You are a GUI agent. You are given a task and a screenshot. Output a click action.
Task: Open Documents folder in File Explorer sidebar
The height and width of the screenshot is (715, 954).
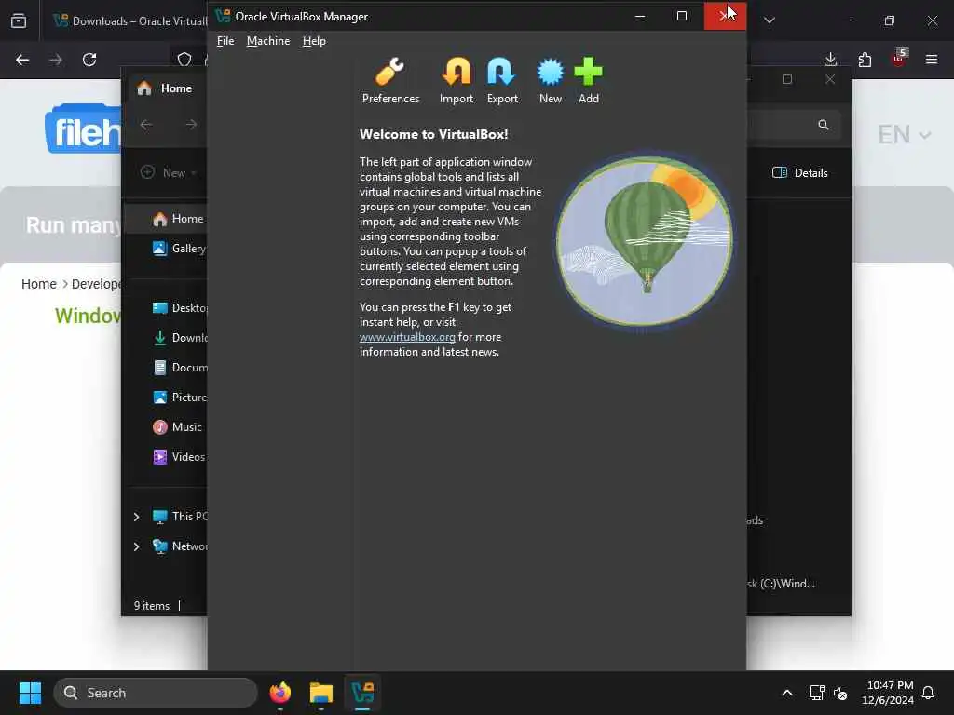click(x=180, y=367)
